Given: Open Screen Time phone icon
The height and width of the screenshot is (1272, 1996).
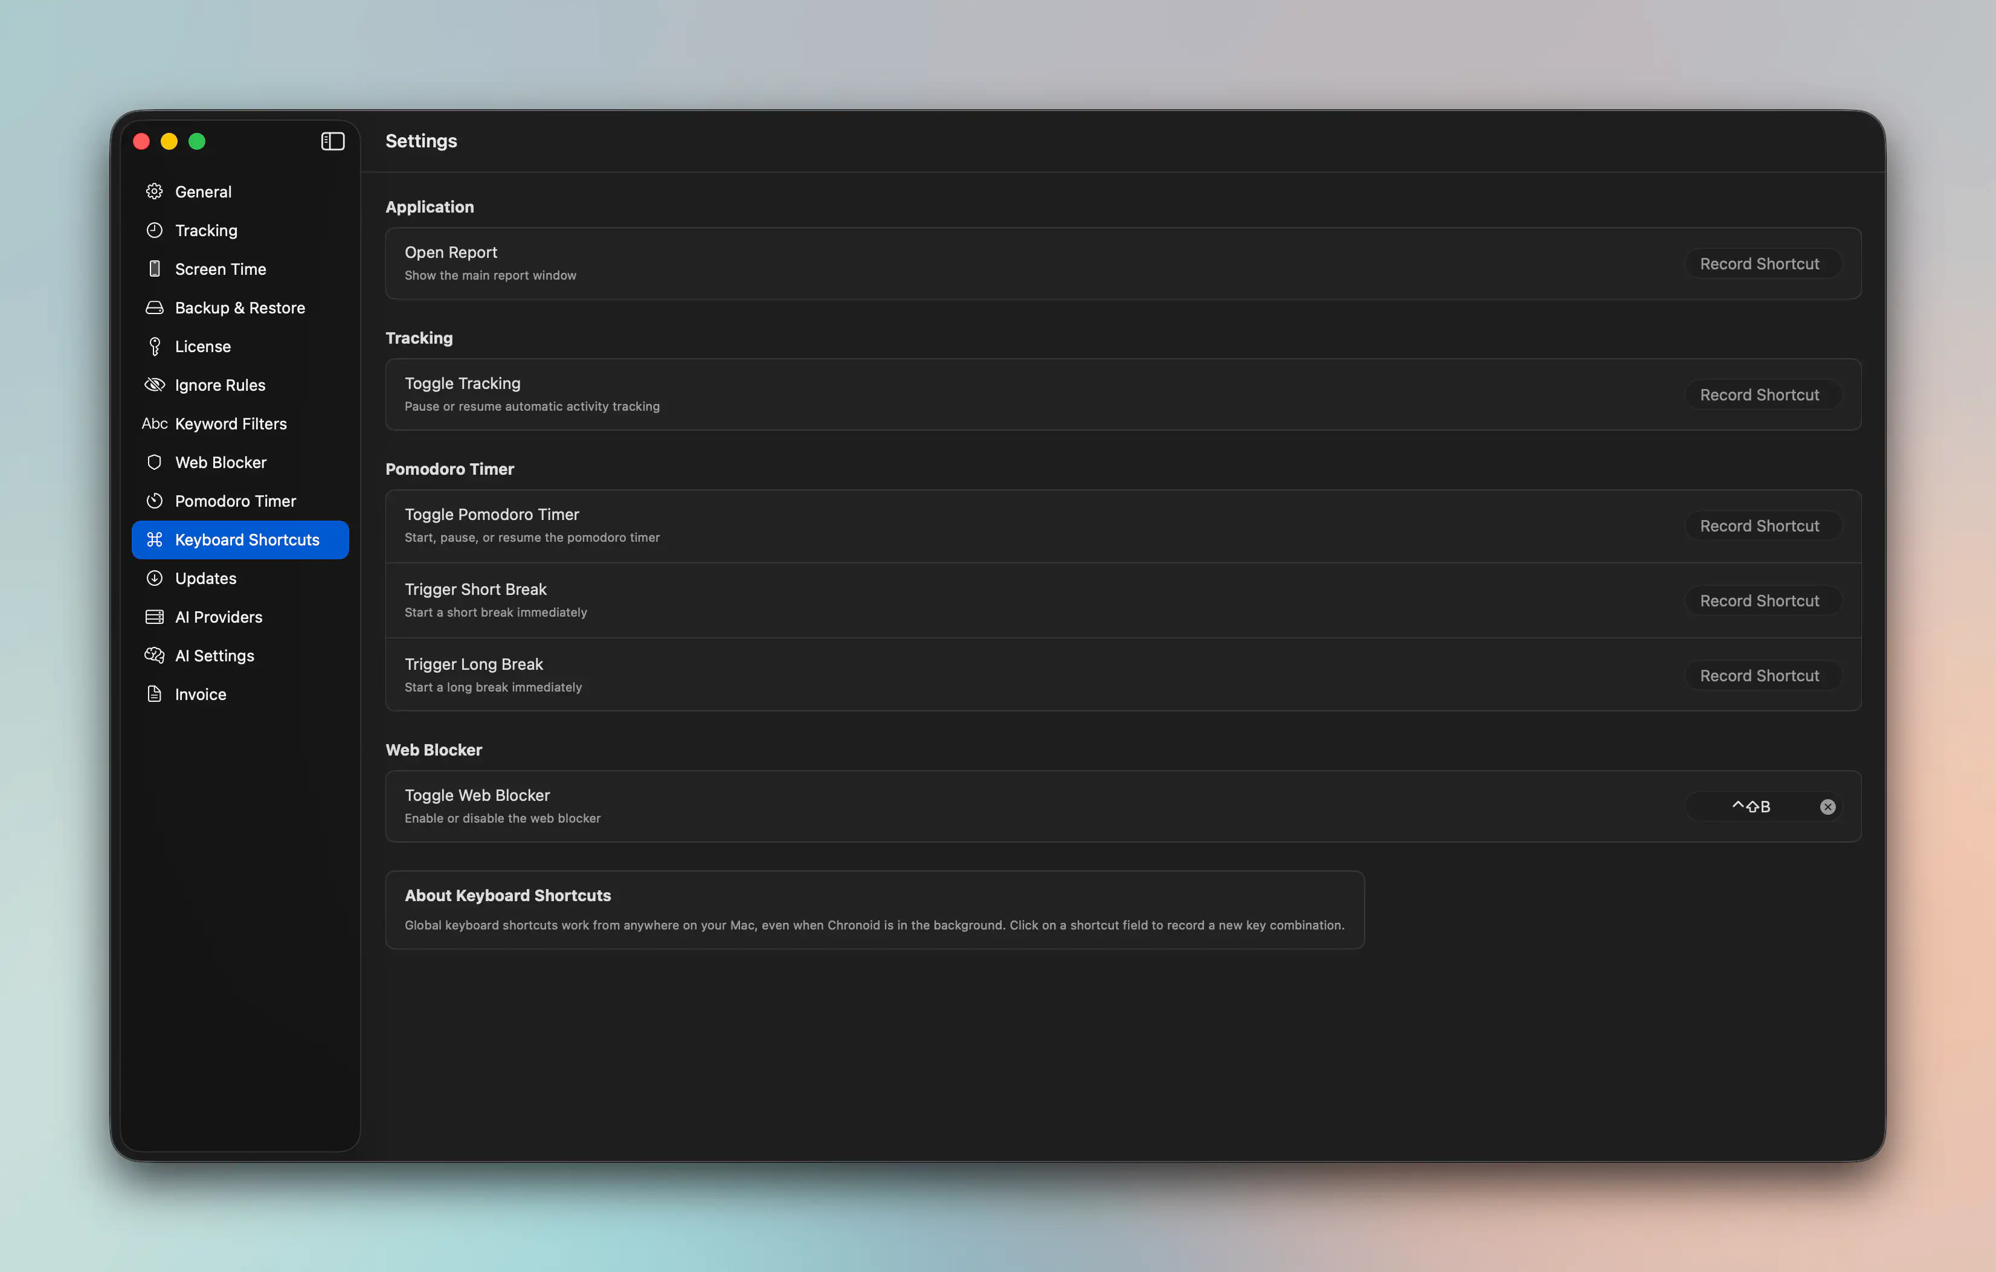Looking at the screenshot, I should click(154, 269).
